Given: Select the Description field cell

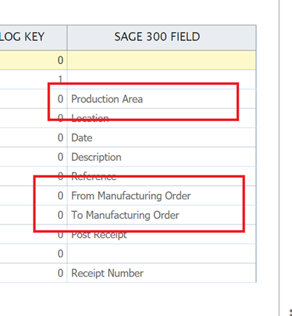Looking at the screenshot, I should coord(161,157).
